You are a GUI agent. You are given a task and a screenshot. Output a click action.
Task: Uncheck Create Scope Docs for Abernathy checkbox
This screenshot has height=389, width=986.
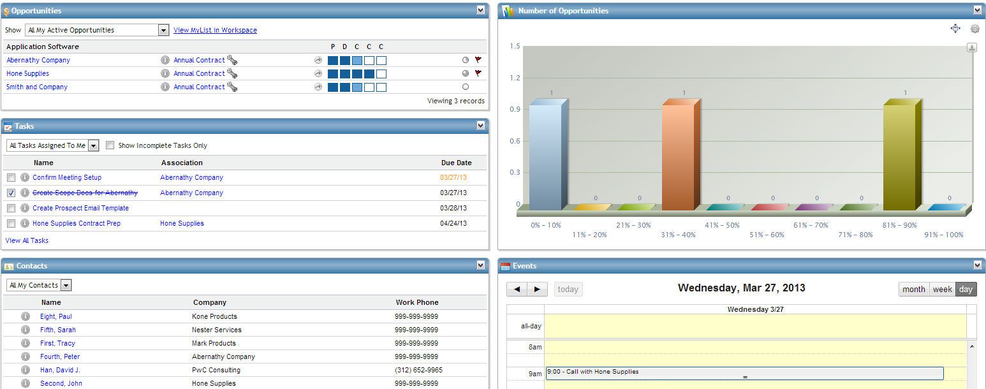click(x=11, y=193)
